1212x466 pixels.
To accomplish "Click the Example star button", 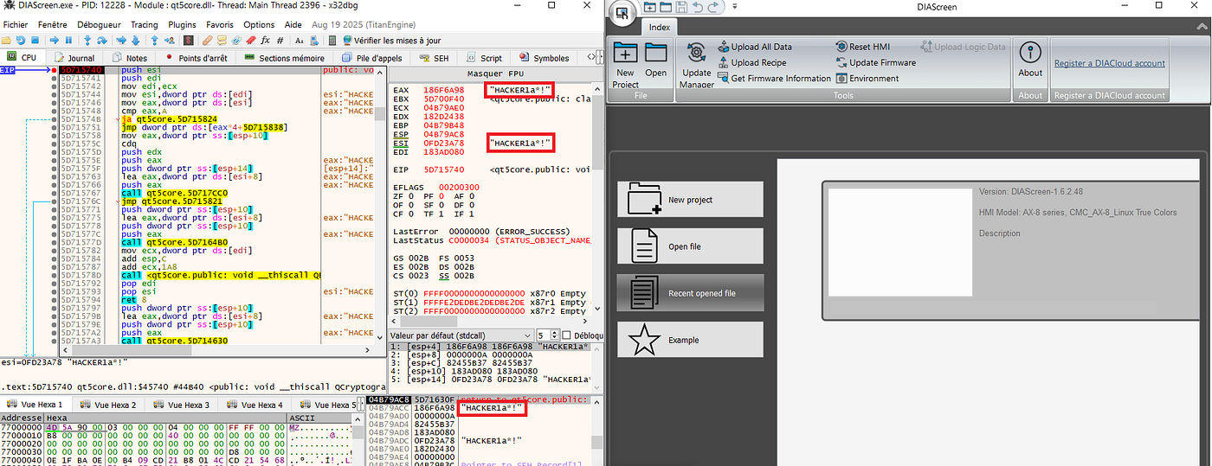I will tap(690, 340).
